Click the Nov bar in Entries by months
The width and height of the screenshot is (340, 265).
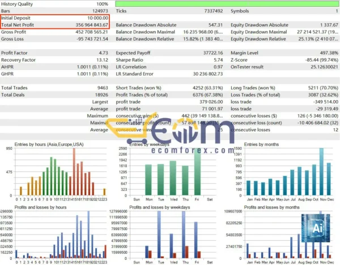321,172
